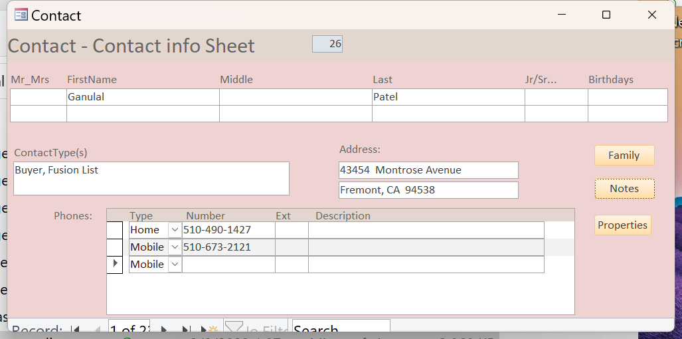Maximize the Contact window

(606, 15)
